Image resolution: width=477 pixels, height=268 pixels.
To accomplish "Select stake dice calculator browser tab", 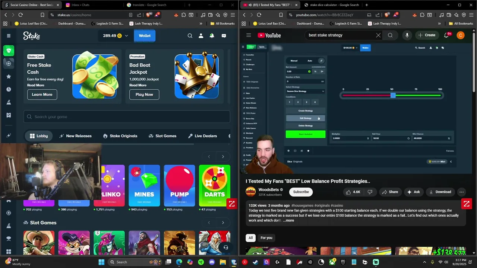I will 331,5.
